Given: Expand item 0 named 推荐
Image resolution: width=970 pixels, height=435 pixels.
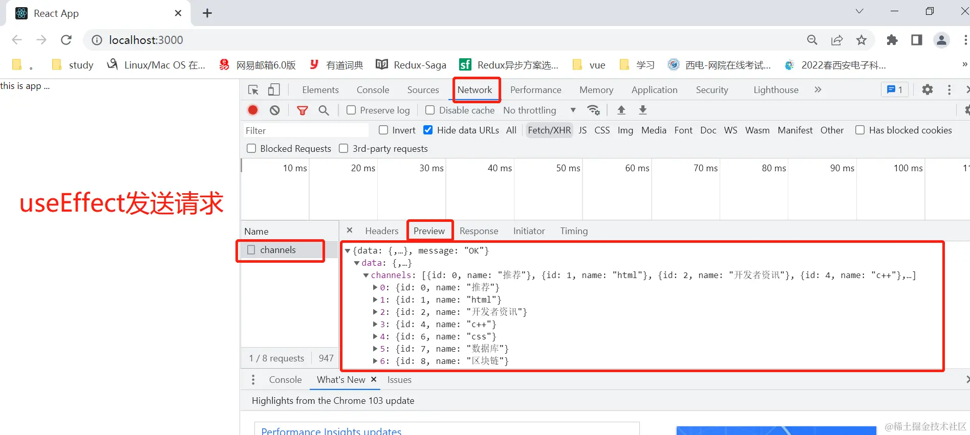Looking at the screenshot, I should (375, 287).
